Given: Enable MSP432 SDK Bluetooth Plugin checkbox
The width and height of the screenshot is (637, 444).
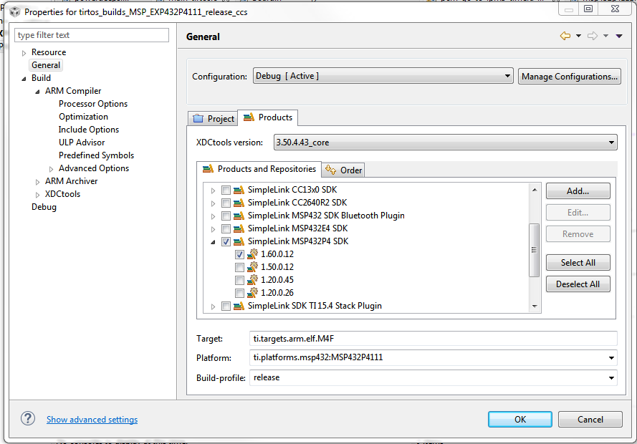Looking at the screenshot, I should point(226,216).
